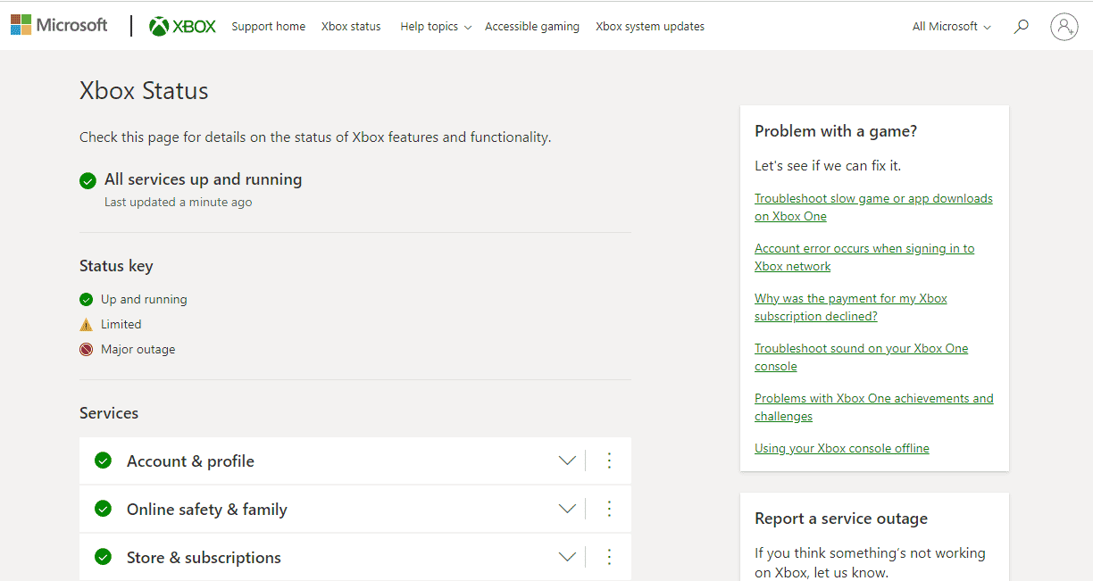Click the All services up and running text
The image size is (1093, 581).
tap(204, 179)
